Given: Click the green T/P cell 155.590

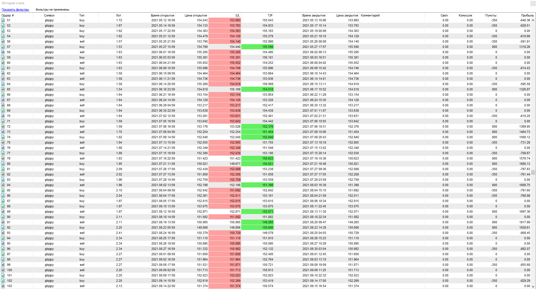Looking at the screenshot, I should pyautogui.click(x=258, y=47).
